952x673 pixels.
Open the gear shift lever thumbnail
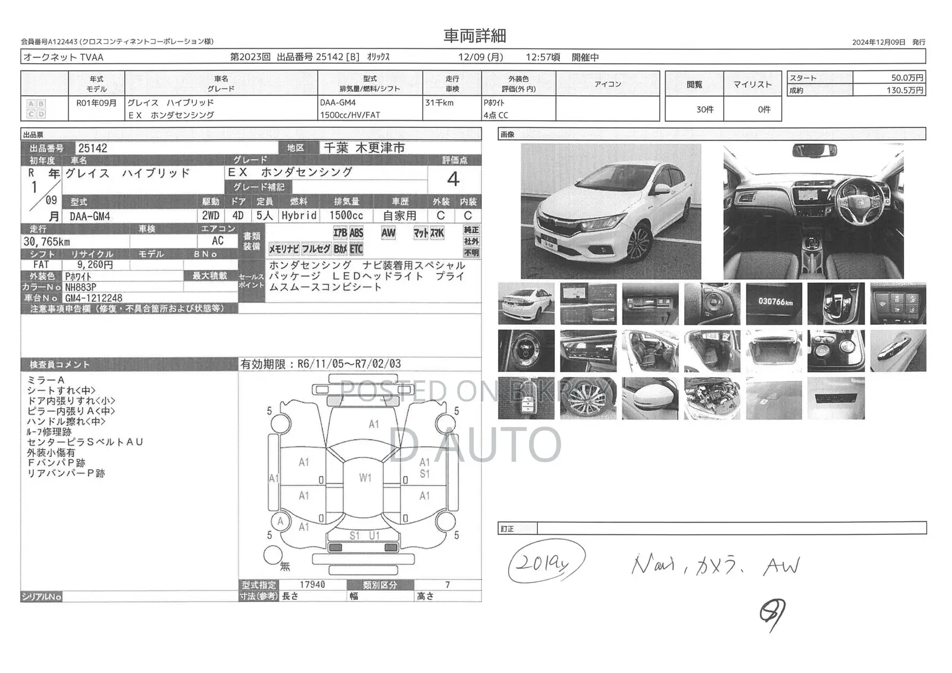coord(836,303)
